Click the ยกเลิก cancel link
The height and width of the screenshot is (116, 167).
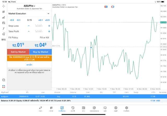29,65
